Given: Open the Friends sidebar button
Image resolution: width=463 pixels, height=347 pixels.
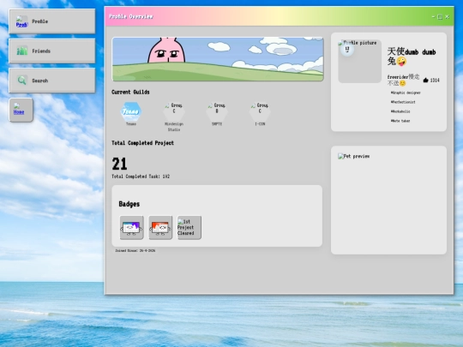Looking at the screenshot, I should click(x=52, y=51).
